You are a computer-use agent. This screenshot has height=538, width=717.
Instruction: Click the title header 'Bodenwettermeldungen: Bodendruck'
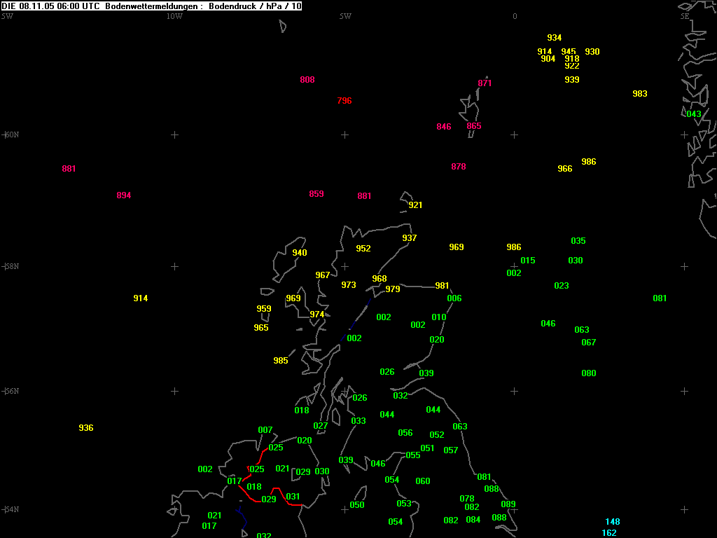coord(153,6)
